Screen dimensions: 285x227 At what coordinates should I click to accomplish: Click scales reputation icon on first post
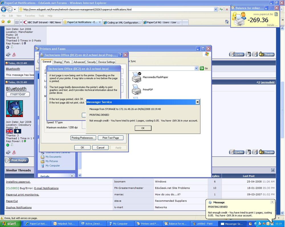8,55
